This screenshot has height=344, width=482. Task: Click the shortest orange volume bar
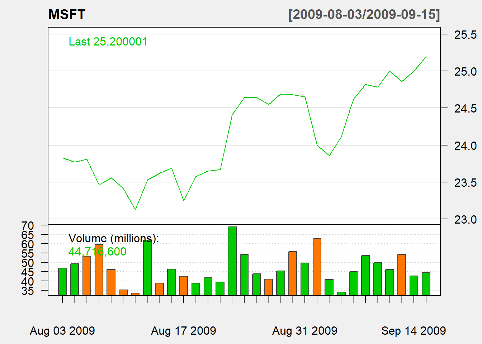click(x=135, y=294)
